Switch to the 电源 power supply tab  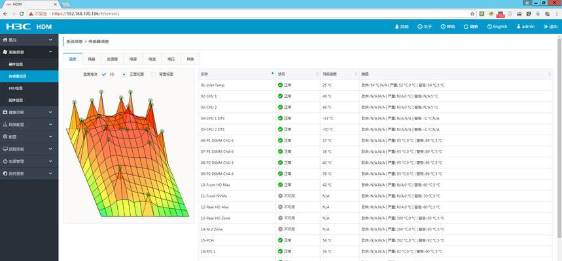coord(133,59)
